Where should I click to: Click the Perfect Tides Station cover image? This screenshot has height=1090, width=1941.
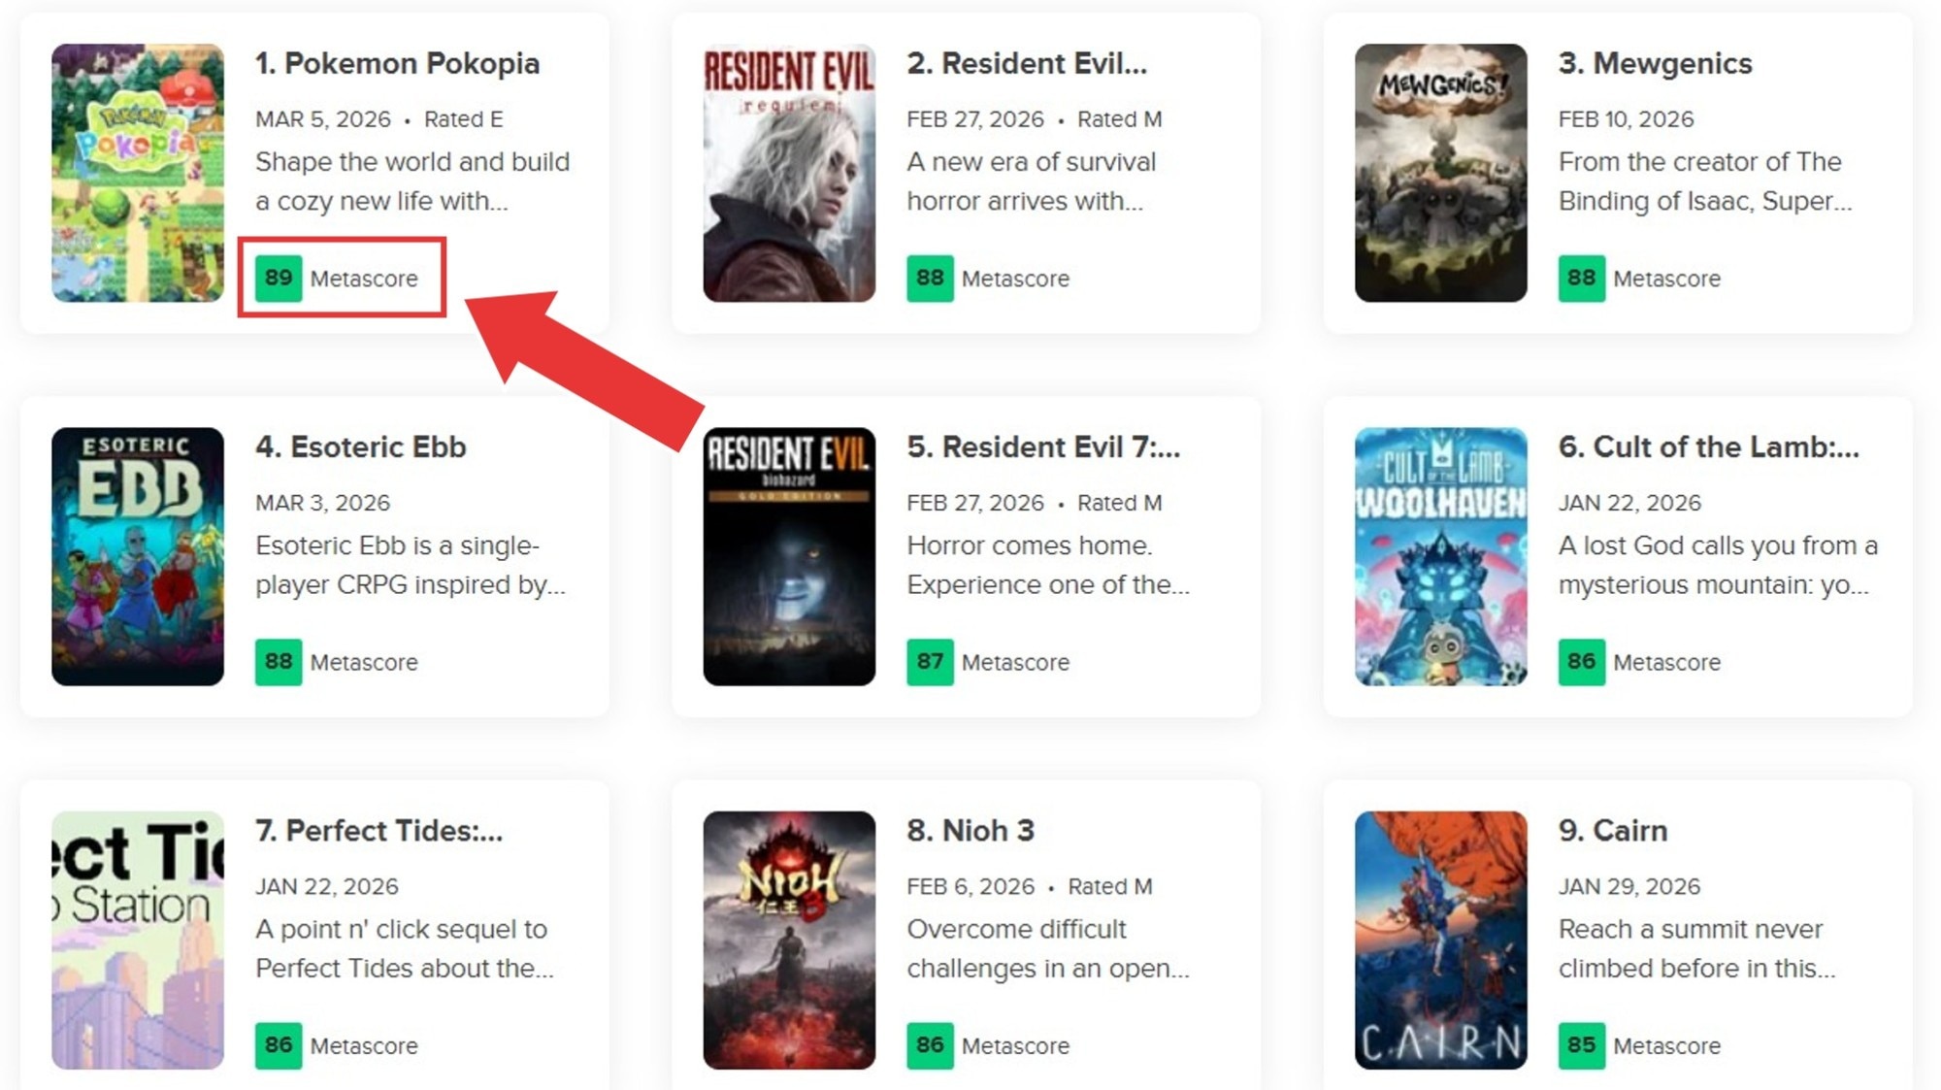[x=138, y=941]
